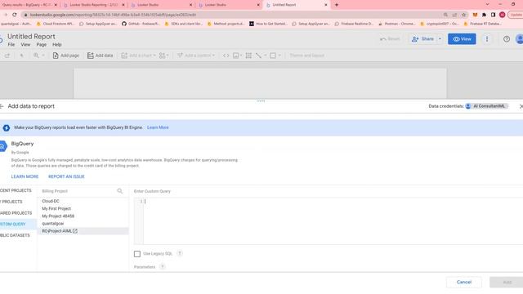The width and height of the screenshot is (523, 294).
Task: Open the three-dot more options menu
Action: pyautogui.click(x=487, y=39)
